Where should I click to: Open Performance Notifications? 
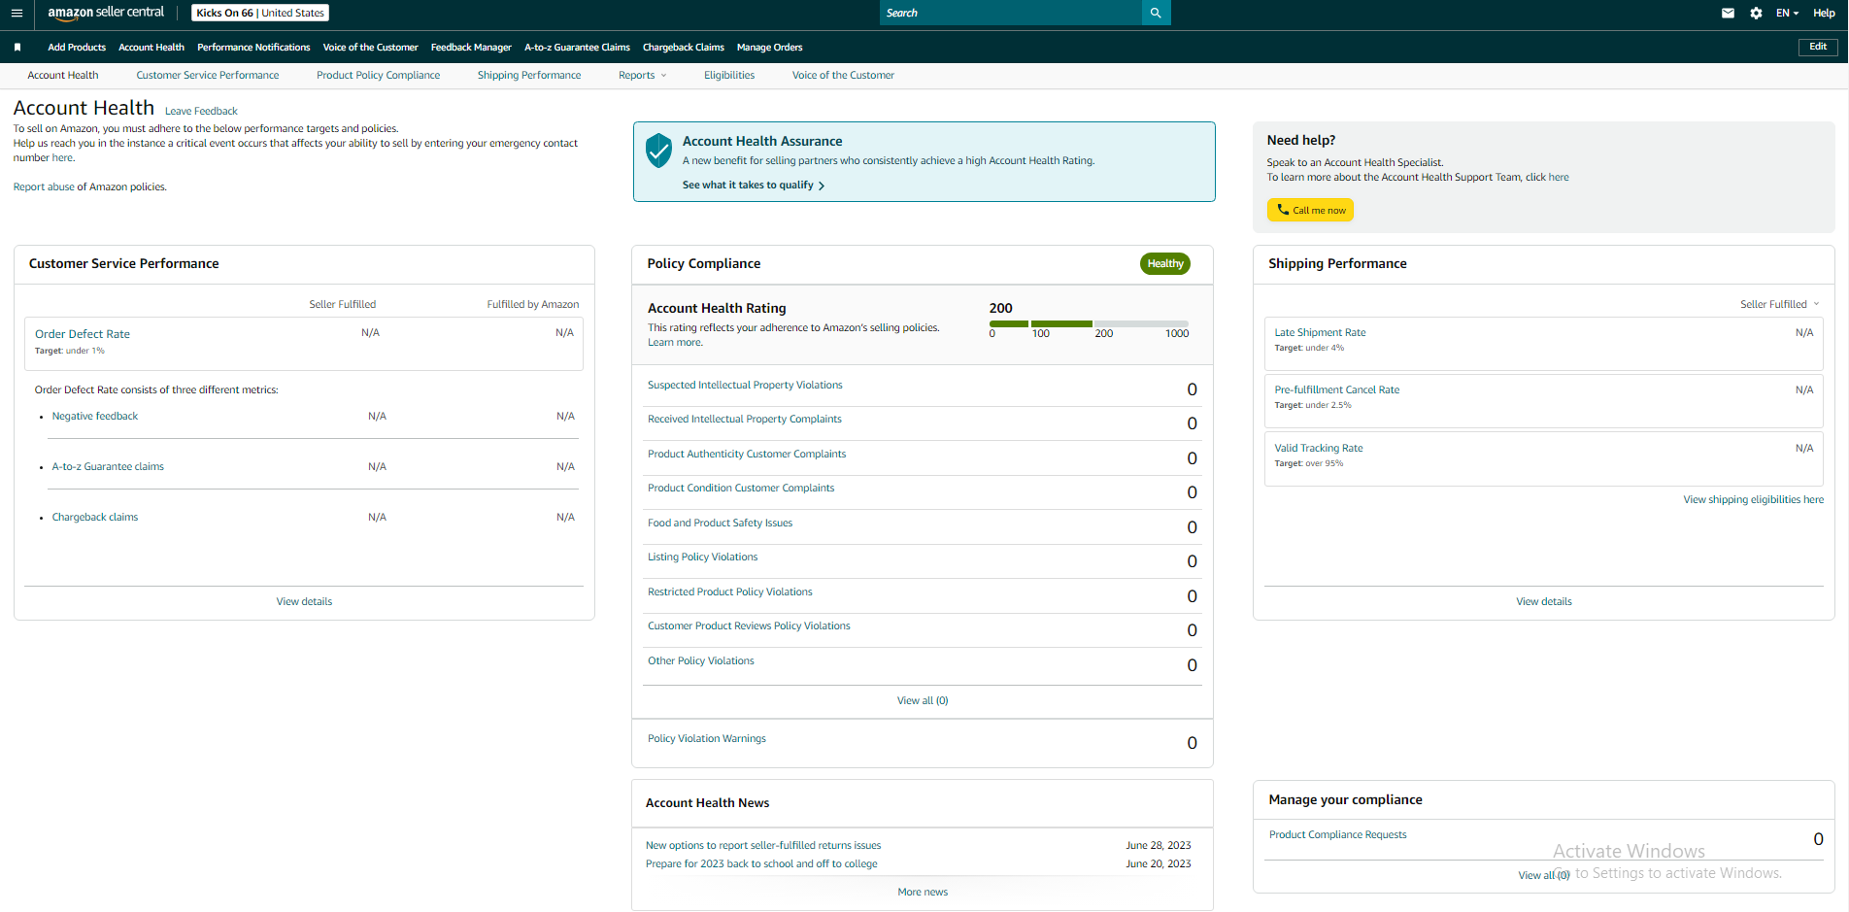[253, 47]
